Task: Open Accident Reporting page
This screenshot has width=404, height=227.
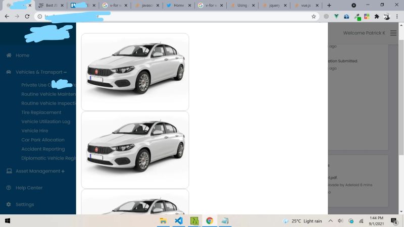Action: (43, 149)
